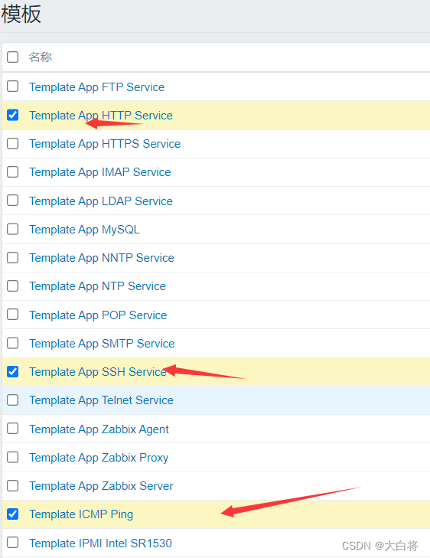Screen dimensions: 430x558
Task: Open the Template App NNTP Service link
Action: pyautogui.click(x=102, y=258)
